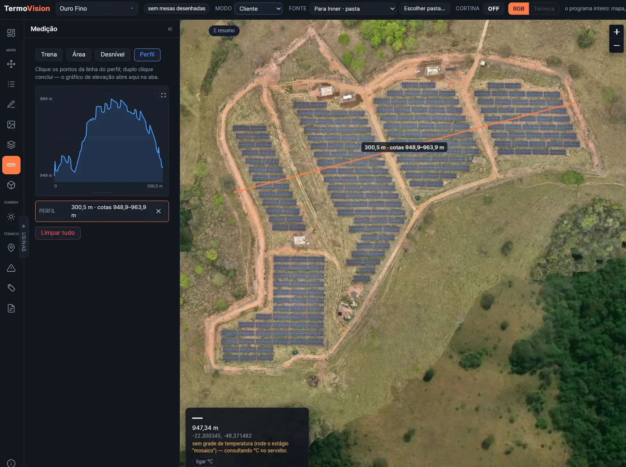Screen dimensions: 626x467
Task: Open the Ouro Fino plant dropdown
Action: click(x=97, y=9)
